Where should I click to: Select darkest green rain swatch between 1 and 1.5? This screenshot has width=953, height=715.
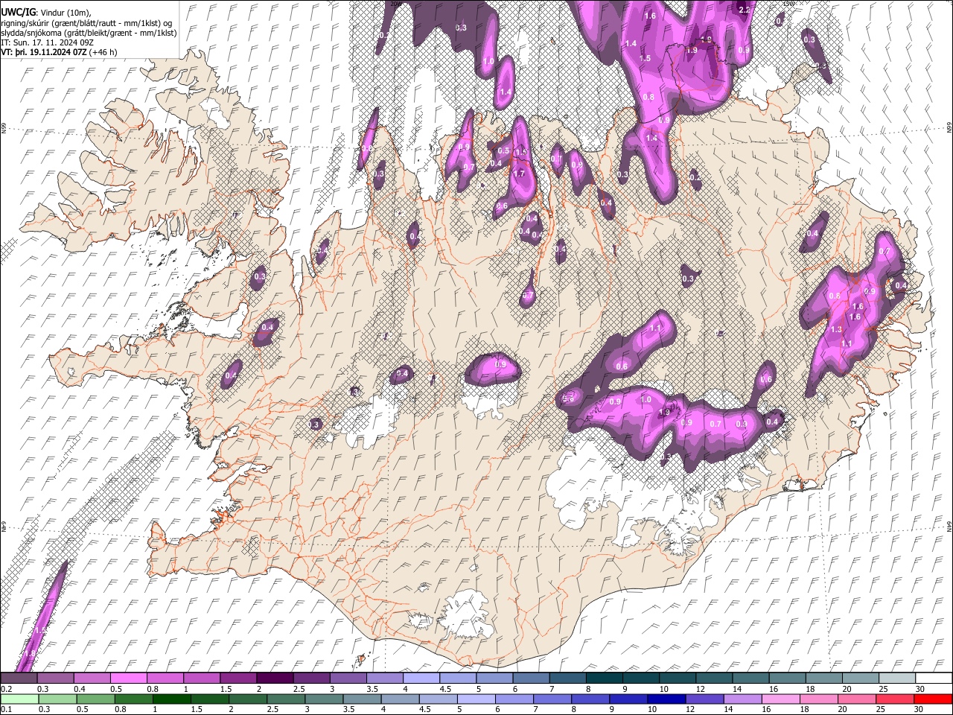(171, 699)
